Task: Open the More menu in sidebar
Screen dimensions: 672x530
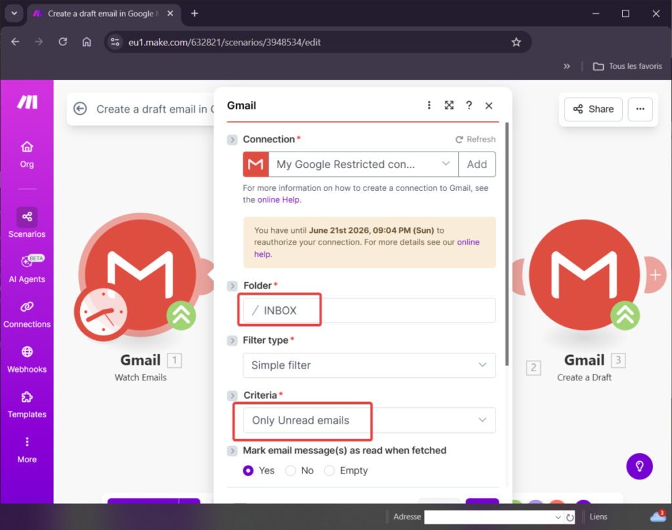Action: [27, 449]
